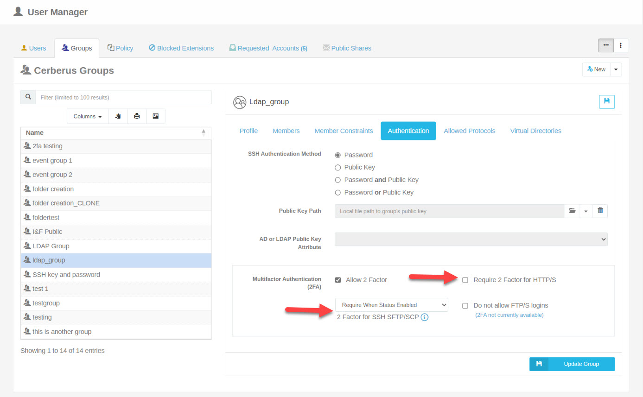Switch to the Members sub-tab

(x=286, y=131)
